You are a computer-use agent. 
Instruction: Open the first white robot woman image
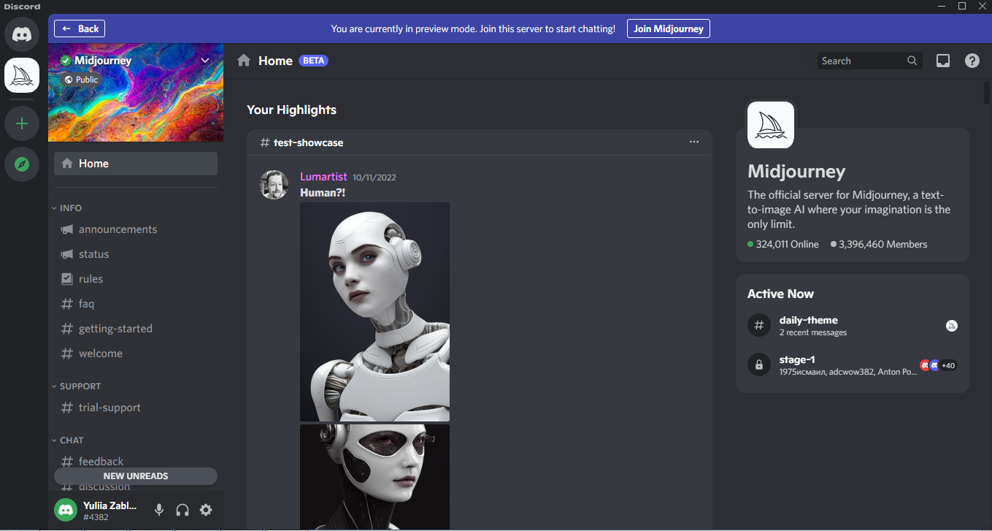(x=374, y=312)
